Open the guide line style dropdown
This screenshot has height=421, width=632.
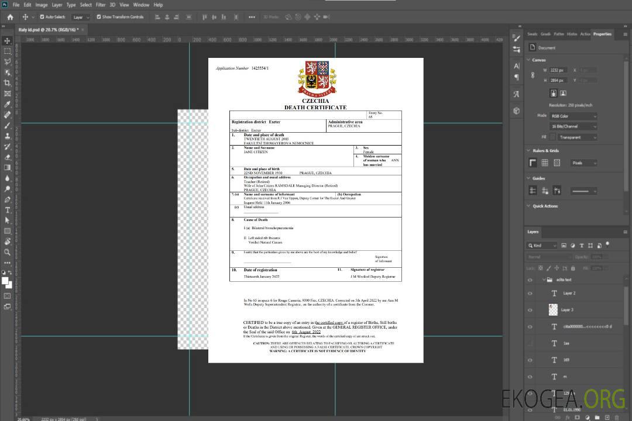pos(583,191)
